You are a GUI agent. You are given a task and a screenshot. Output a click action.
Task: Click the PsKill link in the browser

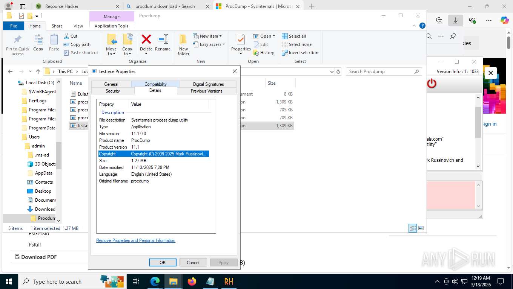(x=35, y=245)
